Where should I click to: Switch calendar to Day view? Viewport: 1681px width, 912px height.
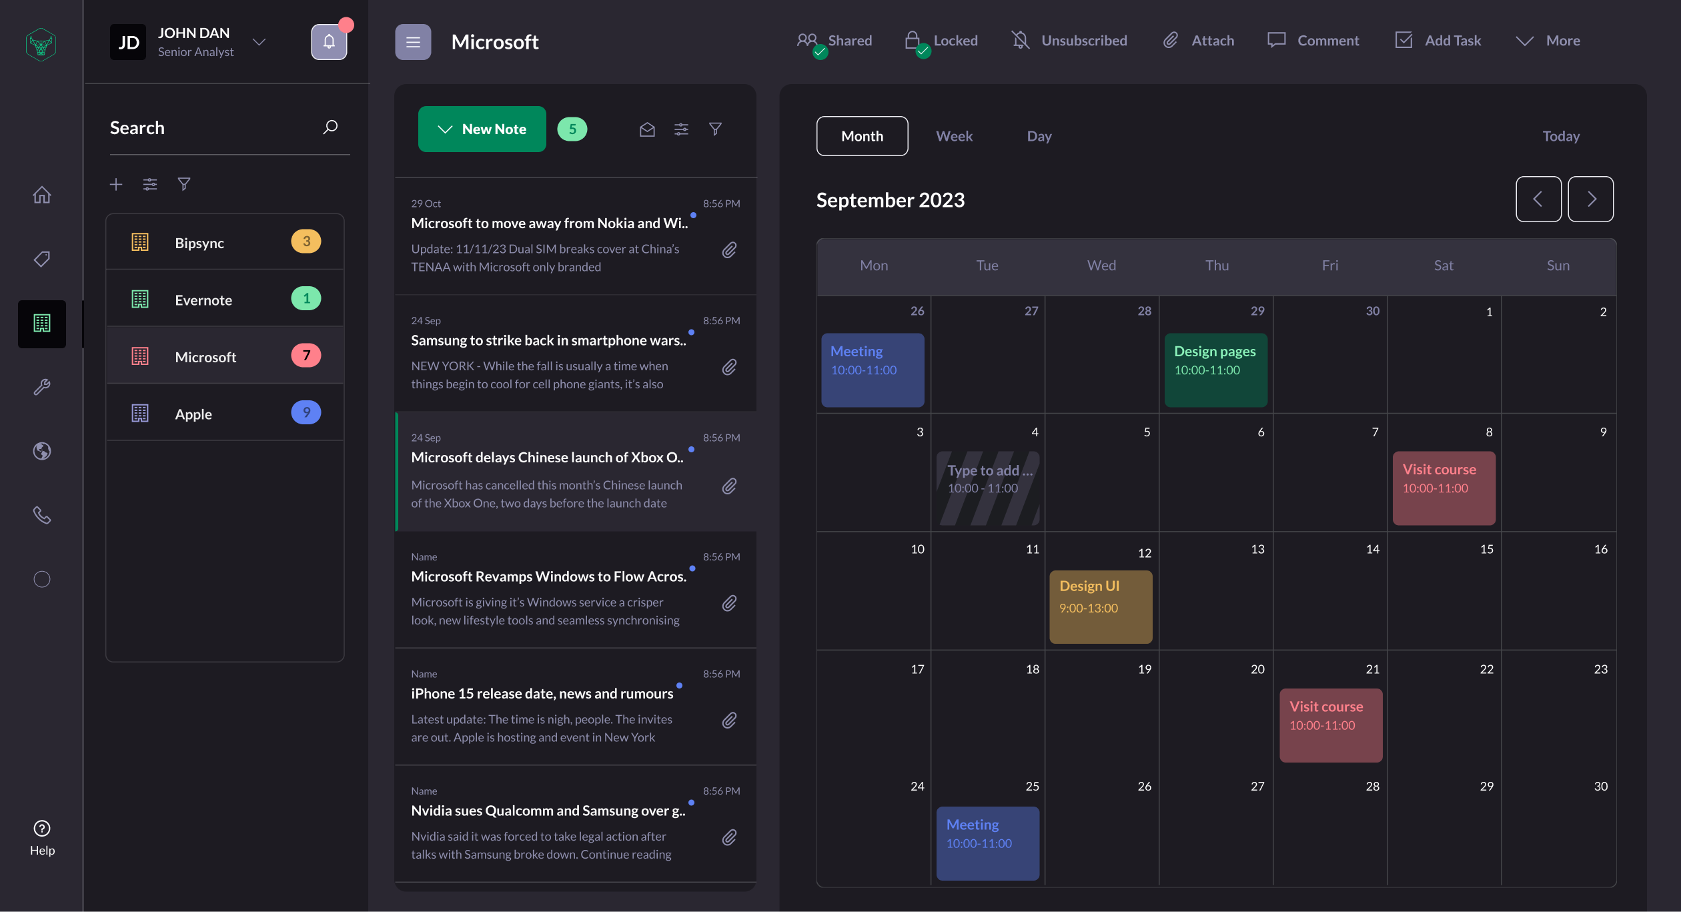click(x=1039, y=136)
